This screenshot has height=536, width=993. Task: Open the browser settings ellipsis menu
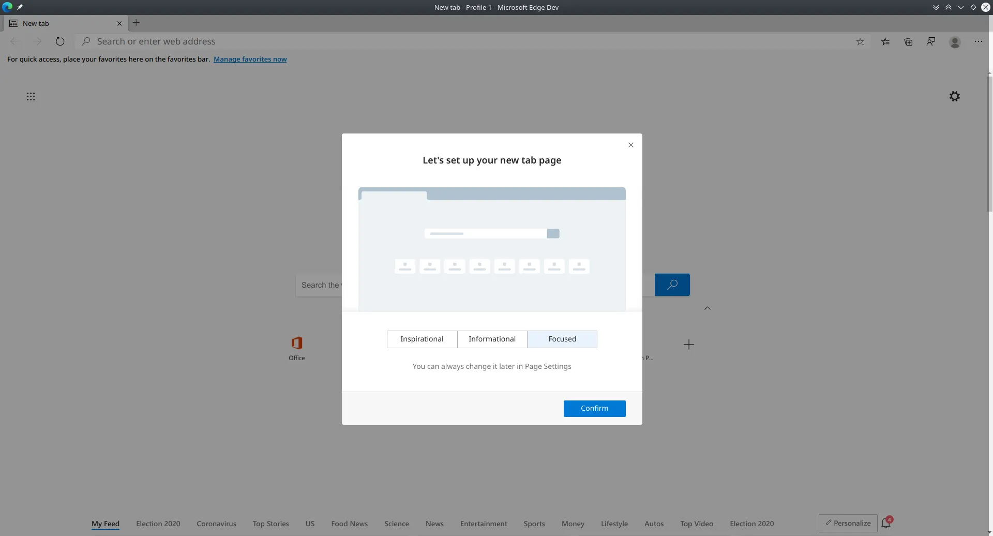tap(978, 41)
